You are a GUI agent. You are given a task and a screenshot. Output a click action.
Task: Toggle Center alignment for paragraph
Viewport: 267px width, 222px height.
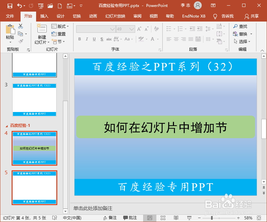click(176, 39)
